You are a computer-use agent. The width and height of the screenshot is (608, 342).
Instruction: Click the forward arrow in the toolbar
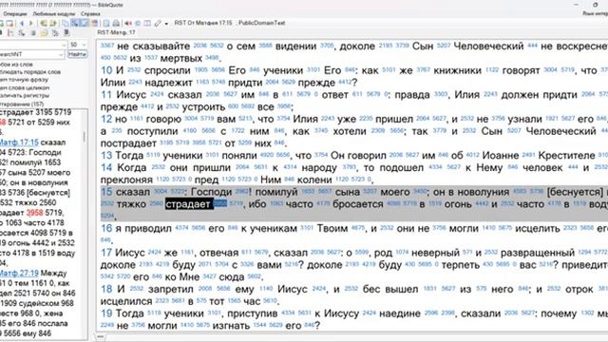pos(31,23)
